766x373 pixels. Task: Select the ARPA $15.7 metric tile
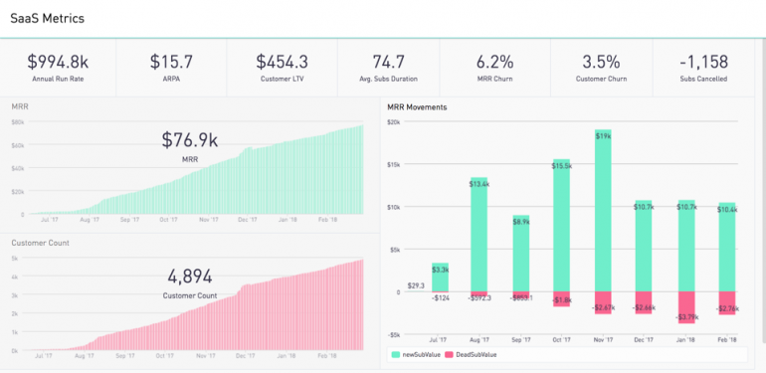(171, 69)
